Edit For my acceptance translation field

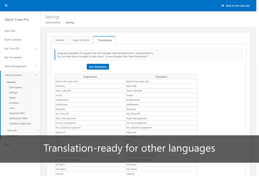pos(161,123)
